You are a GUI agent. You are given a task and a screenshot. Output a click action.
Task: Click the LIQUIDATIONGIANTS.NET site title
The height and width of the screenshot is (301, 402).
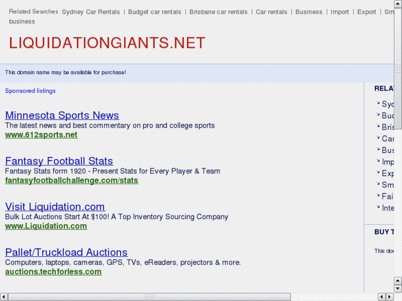tap(107, 43)
